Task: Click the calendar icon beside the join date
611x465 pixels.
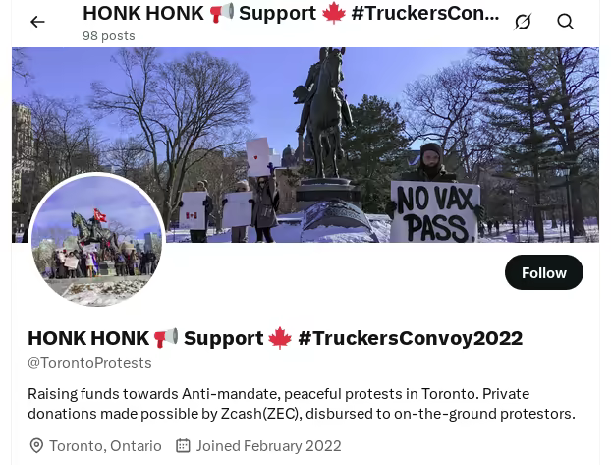Action: (183, 445)
